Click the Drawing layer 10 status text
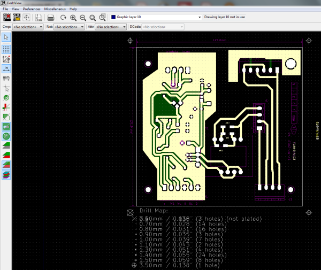 (224, 17)
